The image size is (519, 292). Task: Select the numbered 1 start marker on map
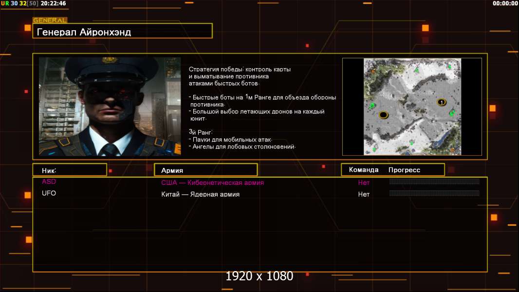(x=441, y=102)
